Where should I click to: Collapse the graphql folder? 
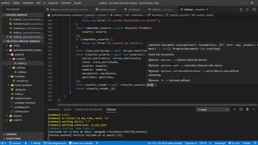pyautogui.click(x=8, y=54)
